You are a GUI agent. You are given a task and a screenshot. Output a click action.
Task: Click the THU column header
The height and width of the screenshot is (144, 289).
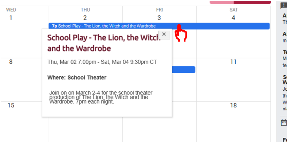pyautogui.click(x=85, y=10)
